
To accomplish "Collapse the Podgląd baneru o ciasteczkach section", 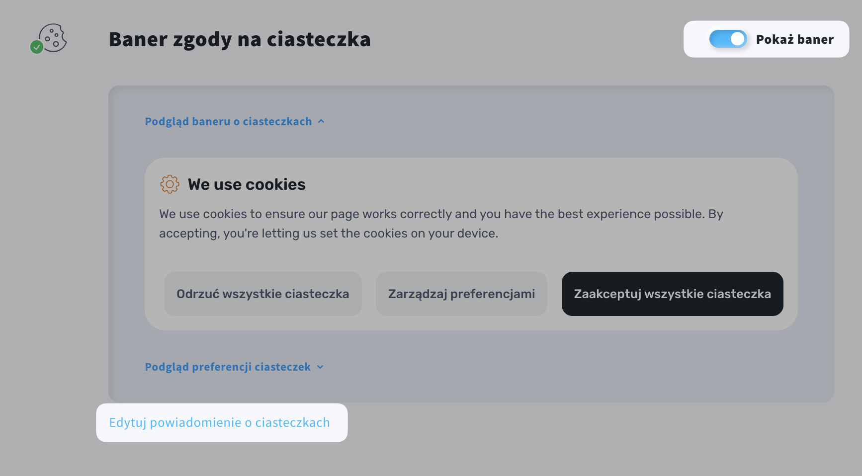I will [x=228, y=122].
